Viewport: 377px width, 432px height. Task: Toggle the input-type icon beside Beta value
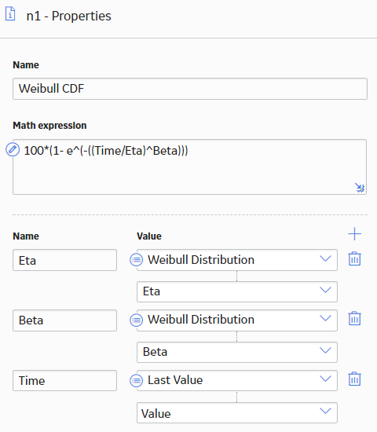[x=136, y=320]
